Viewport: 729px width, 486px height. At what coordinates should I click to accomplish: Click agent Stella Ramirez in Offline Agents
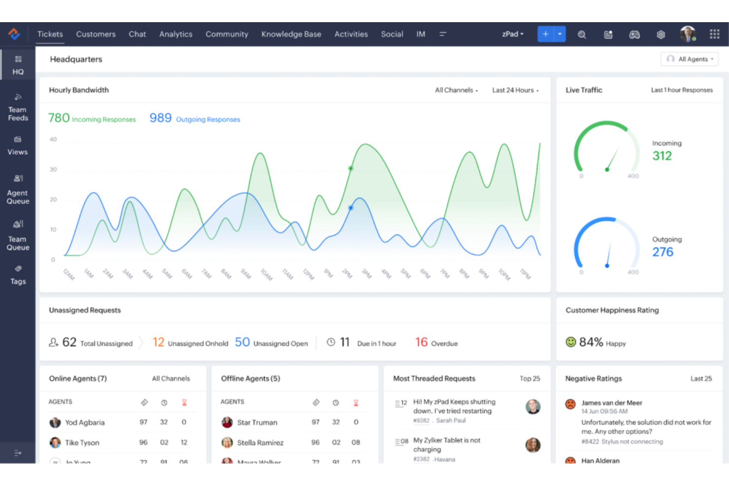click(x=261, y=442)
